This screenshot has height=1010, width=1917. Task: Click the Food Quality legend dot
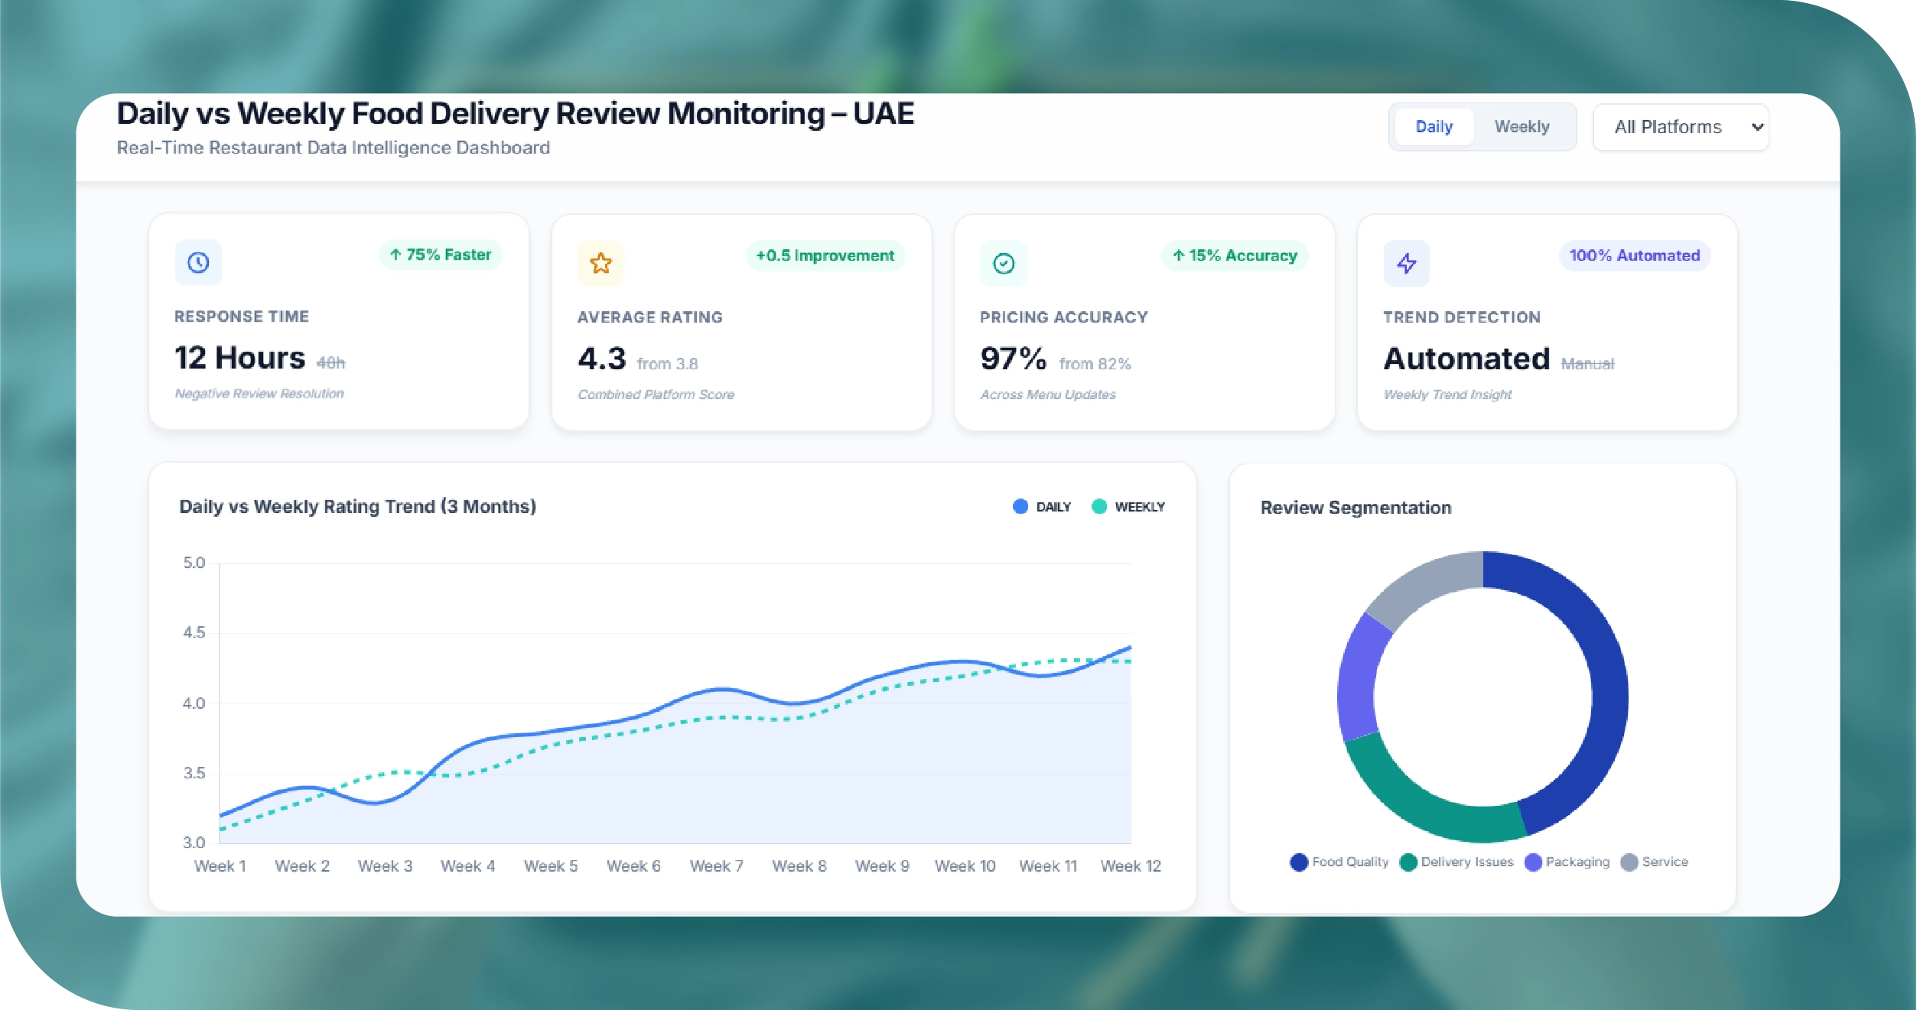pyautogui.click(x=1298, y=862)
